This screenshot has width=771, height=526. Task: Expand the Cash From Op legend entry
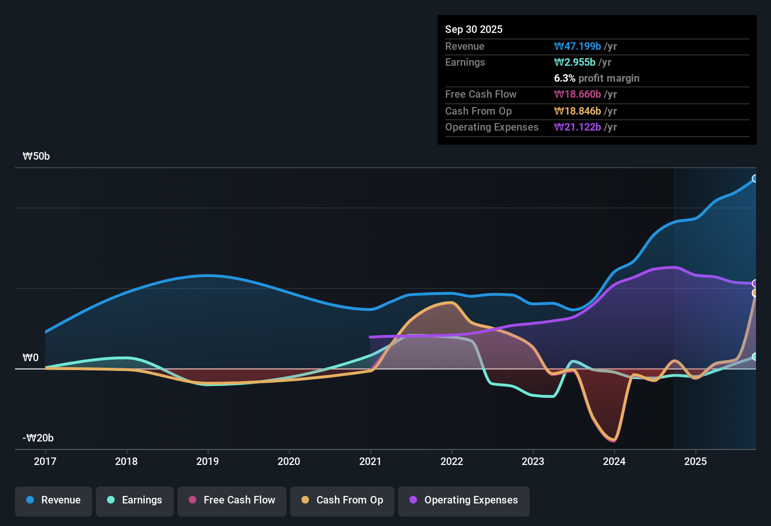(x=342, y=500)
